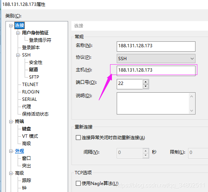Select 用户身份验证 in category tree
208x192 pixels.
point(35,33)
